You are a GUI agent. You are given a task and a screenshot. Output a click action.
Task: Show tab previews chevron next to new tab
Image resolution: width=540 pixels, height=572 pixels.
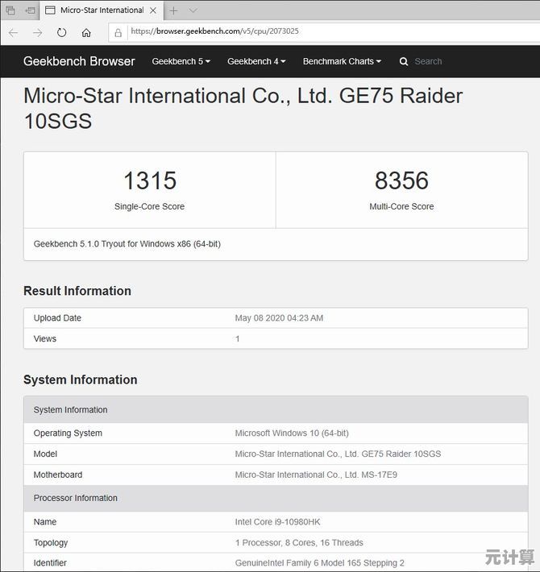click(x=193, y=10)
